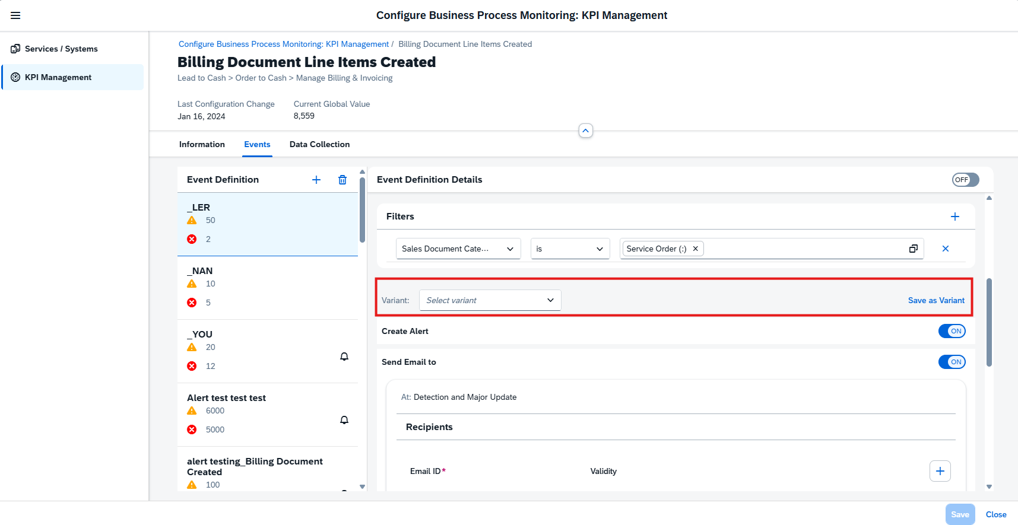Click the bell icon on _YOU event
Screen dimensions: 1018x525
(x=344, y=357)
